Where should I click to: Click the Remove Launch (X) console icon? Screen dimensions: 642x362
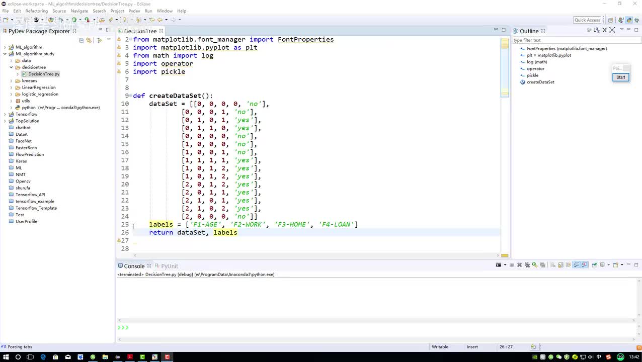click(x=520, y=265)
